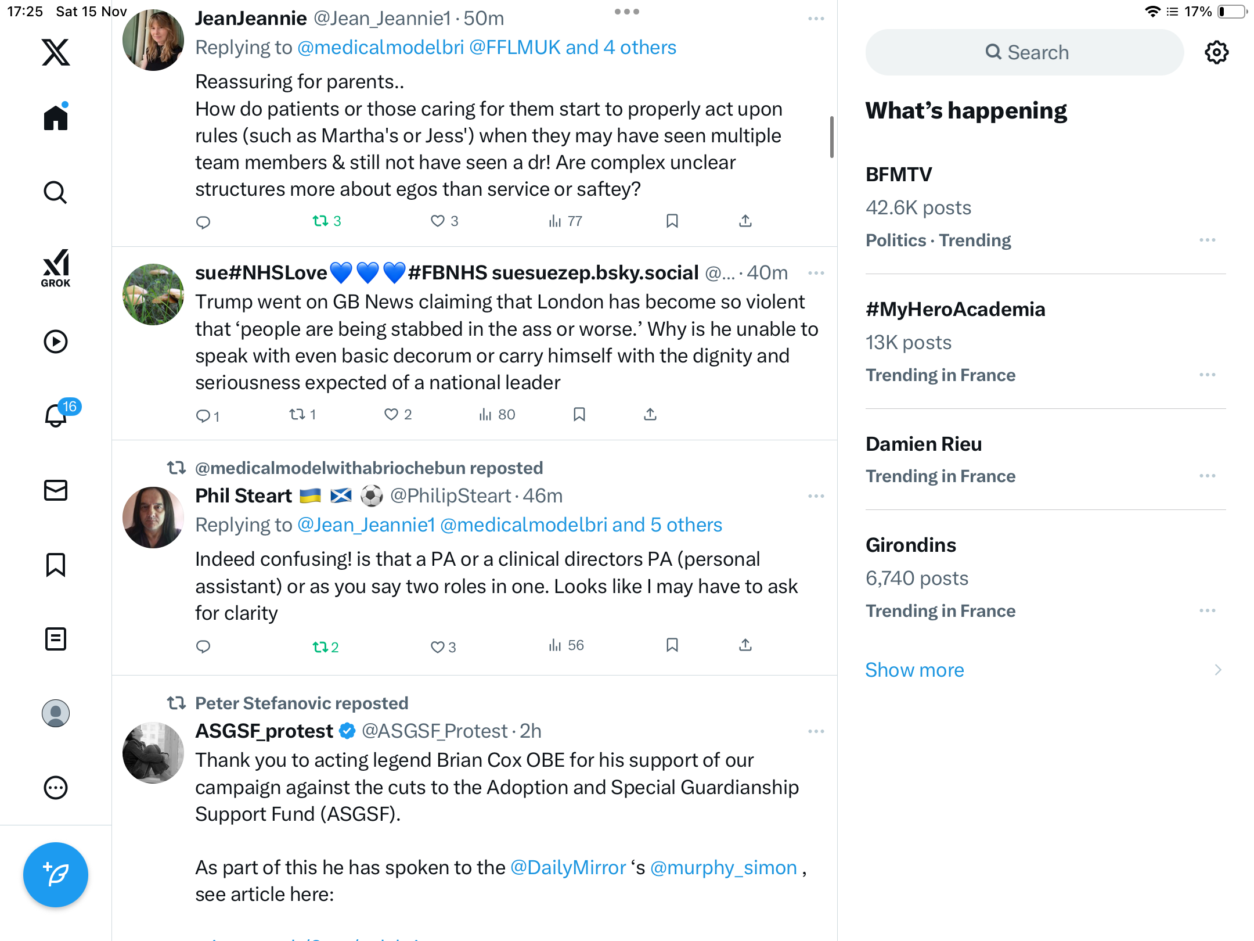1254x941 pixels.
Task: Undo repost on Phil Steart's reply
Action: tap(320, 647)
